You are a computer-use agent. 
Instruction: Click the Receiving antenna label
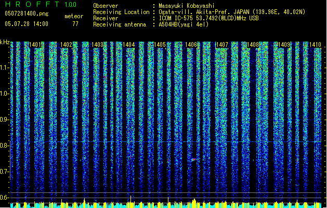point(120,24)
